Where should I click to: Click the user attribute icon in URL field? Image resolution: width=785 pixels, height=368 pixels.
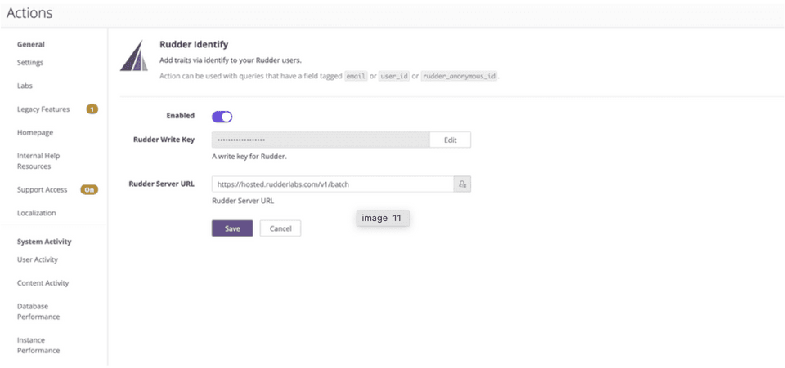pos(463,184)
